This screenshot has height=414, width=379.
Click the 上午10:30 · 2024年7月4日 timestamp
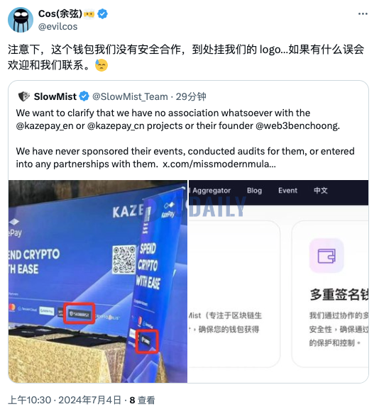tap(65, 400)
